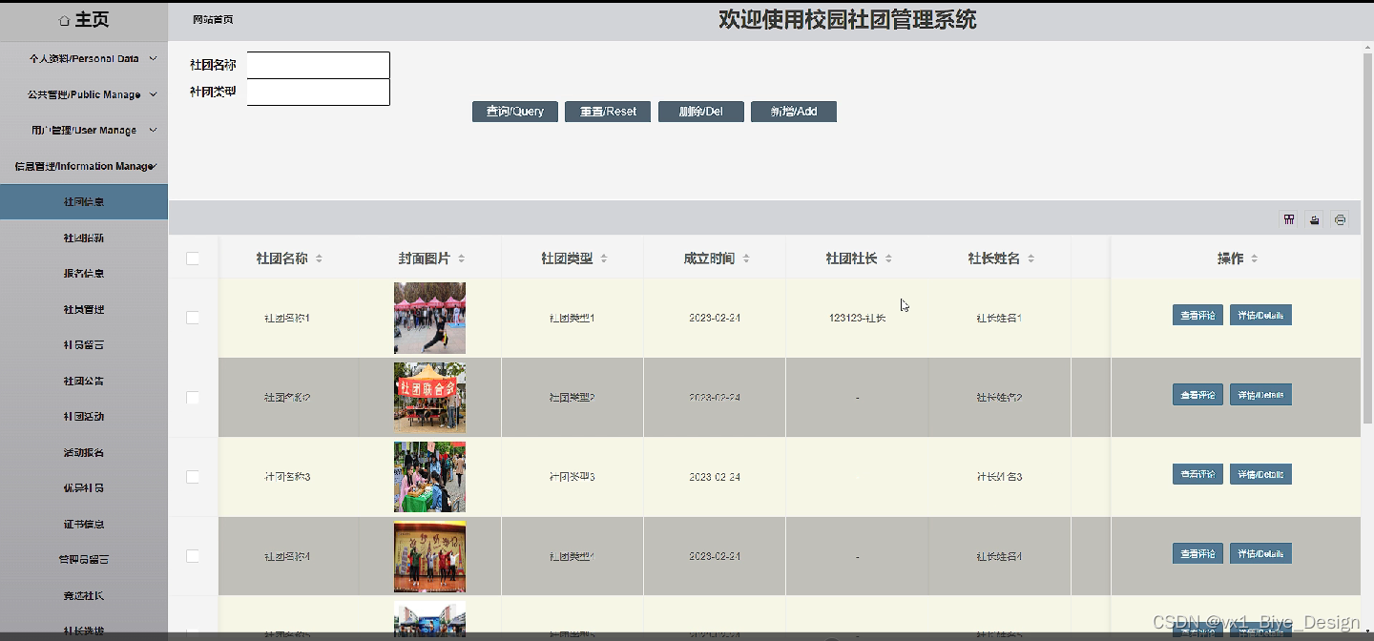Viewport: 1374px width, 641px height.
Task: Open 竞选社长 in the sidebar
Action: tap(84, 595)
